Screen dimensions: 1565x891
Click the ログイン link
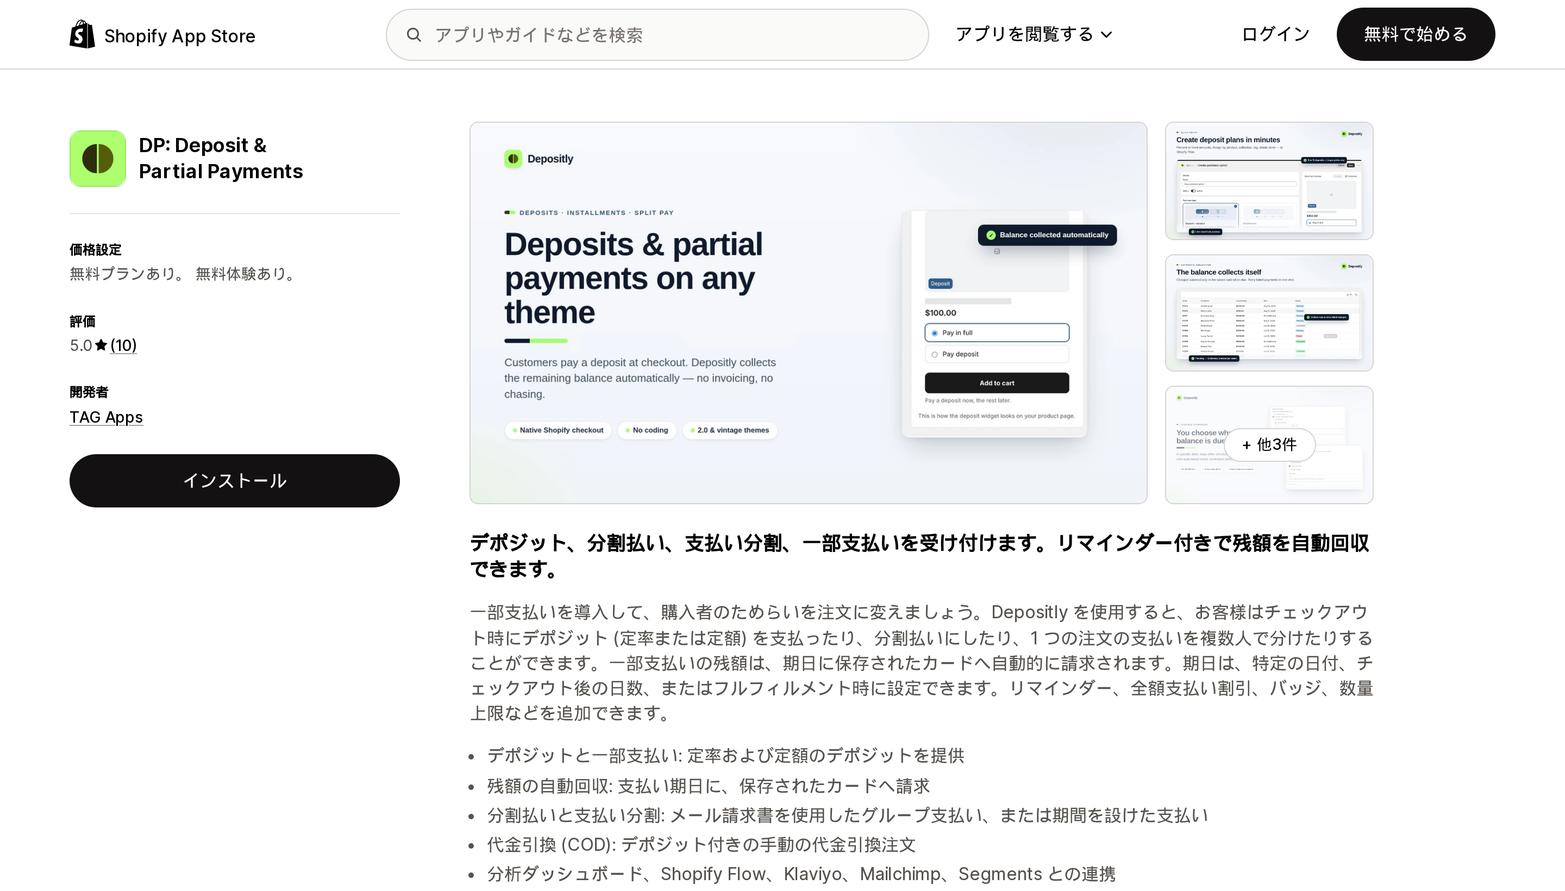pyautogui.click(x=1275, y=34)
